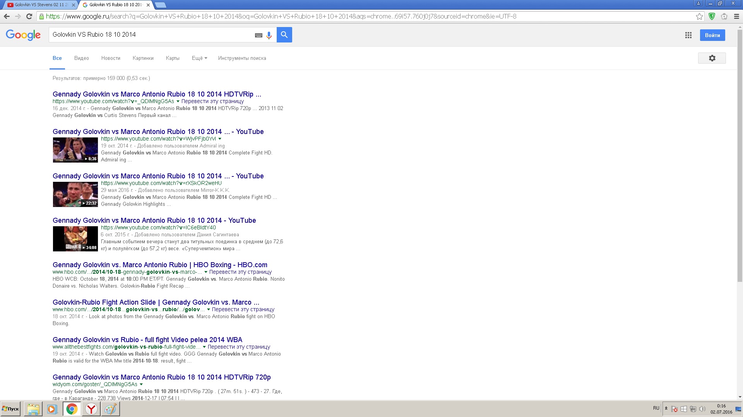Viewport: 743px width, 417px height.
Task: Start voice search with the microphone icon
Action: (x=269, y=35)
